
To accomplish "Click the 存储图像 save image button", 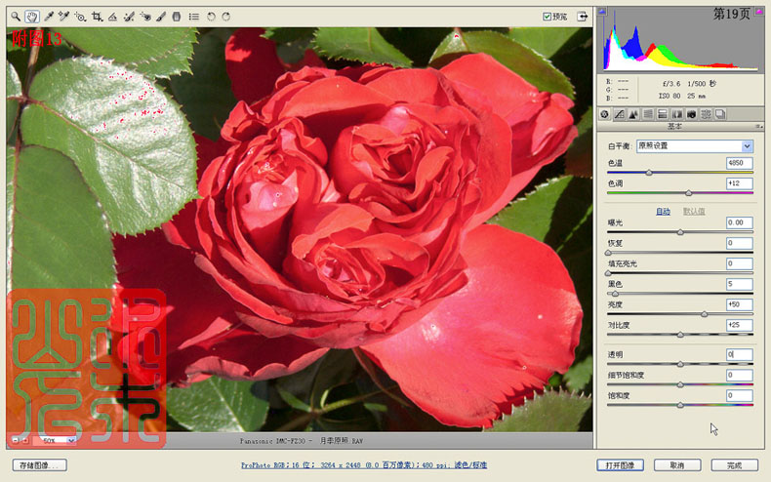I will pyautogui.click(x=40, y=464).
